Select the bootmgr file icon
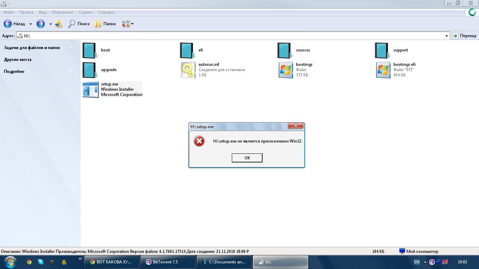This screenshot has height=269, width=479. 285,70
